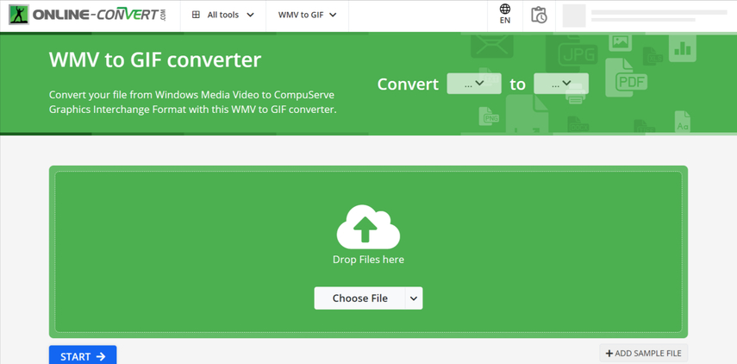Click the plus icon in ADD SAMPLE FILE
Viewport: 737px width, 364px height.
[609, 353]
